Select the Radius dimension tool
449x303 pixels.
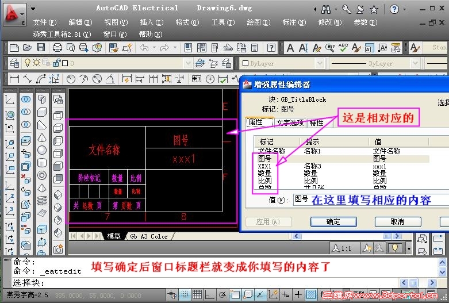71,78
